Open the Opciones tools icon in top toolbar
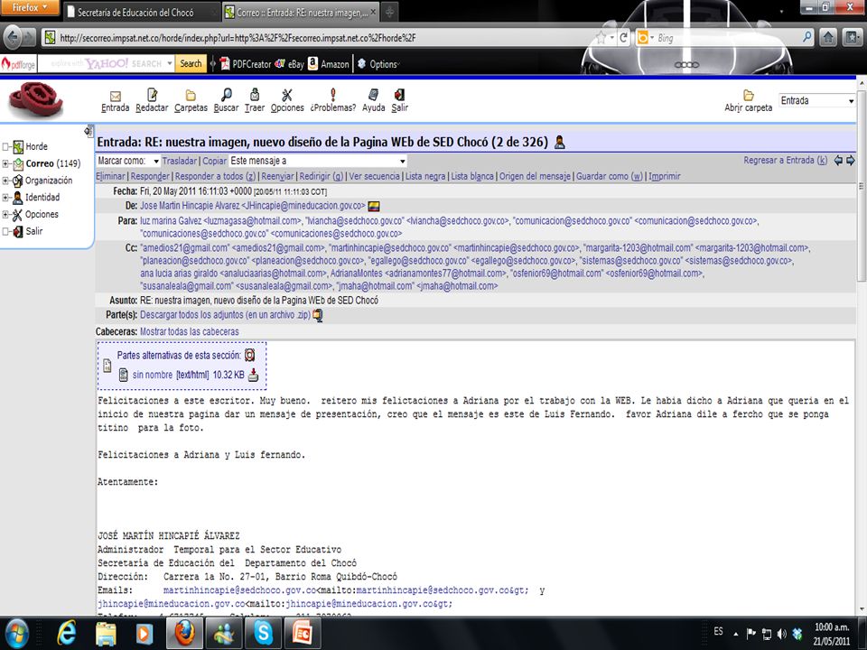This screenshot has height=650, width=867. coord(287,95)
